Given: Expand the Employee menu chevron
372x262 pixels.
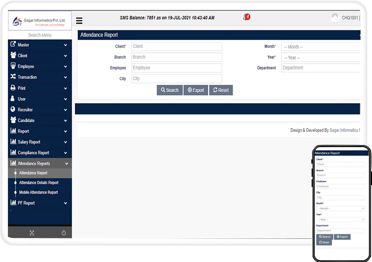Looking at the screenshot, I should point(66,67).
